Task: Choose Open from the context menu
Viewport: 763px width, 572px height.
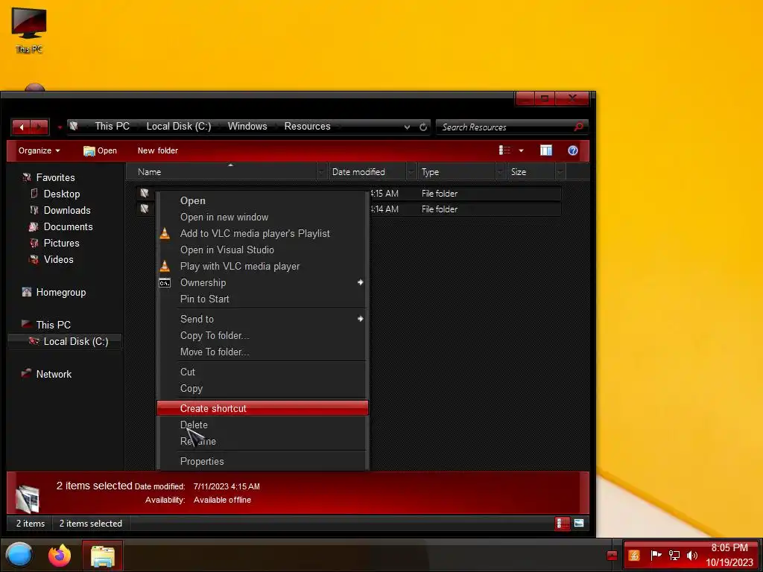Action: [x=262, y=200]
